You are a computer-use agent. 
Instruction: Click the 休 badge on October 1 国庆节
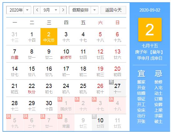tap(60, 99)
